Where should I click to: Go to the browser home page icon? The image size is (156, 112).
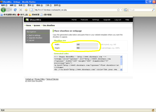[x=26, y=10]
